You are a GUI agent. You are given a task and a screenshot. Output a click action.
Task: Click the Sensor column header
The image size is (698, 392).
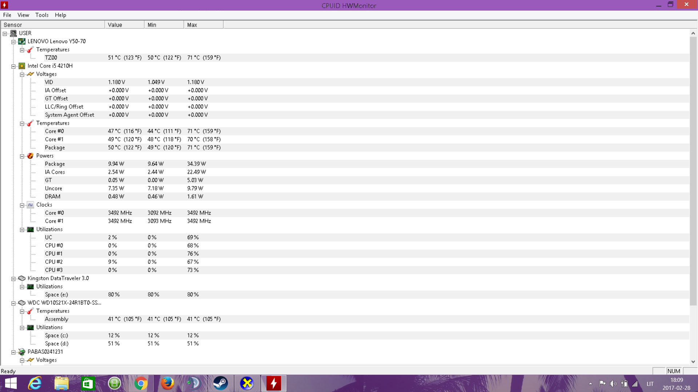(x=53, y=25)
